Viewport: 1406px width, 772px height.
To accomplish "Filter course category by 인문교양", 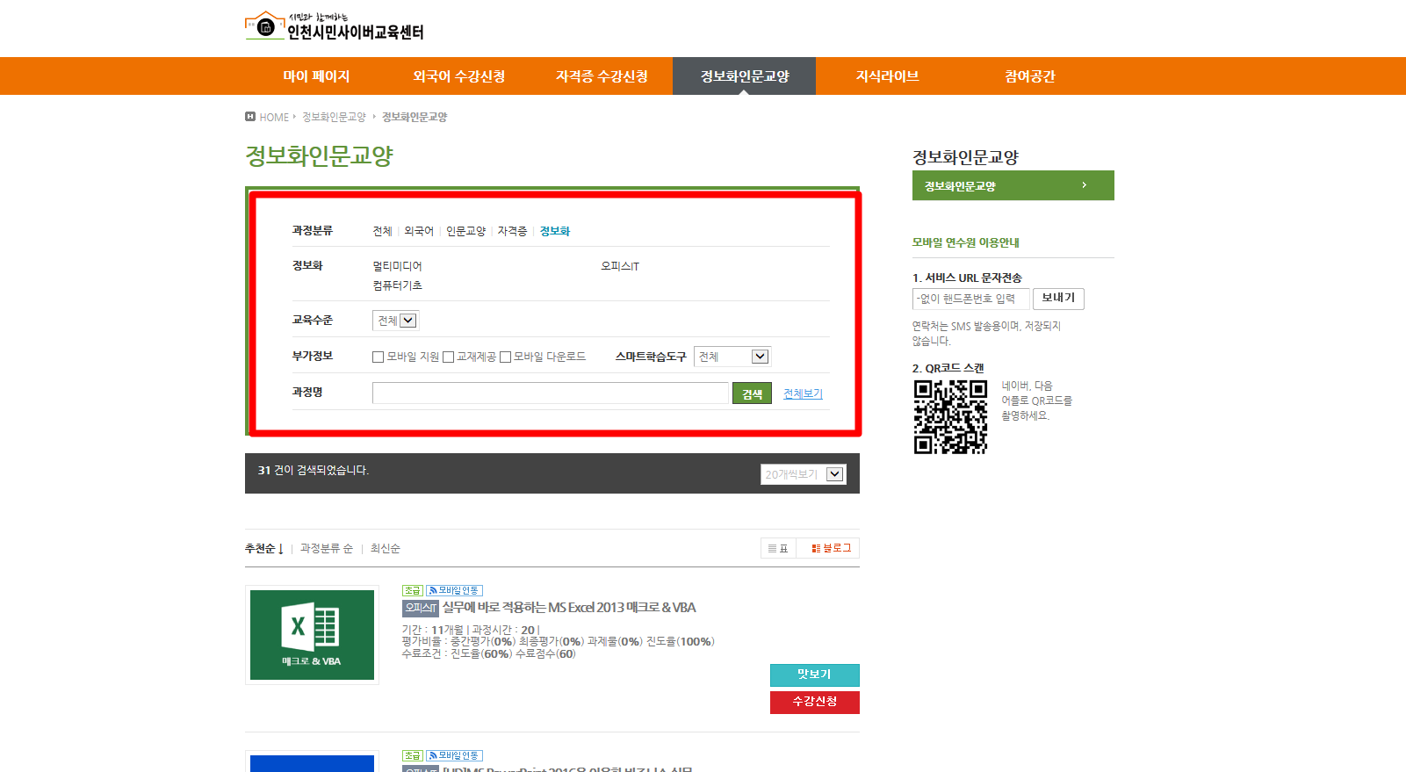I will click(465, 231).
